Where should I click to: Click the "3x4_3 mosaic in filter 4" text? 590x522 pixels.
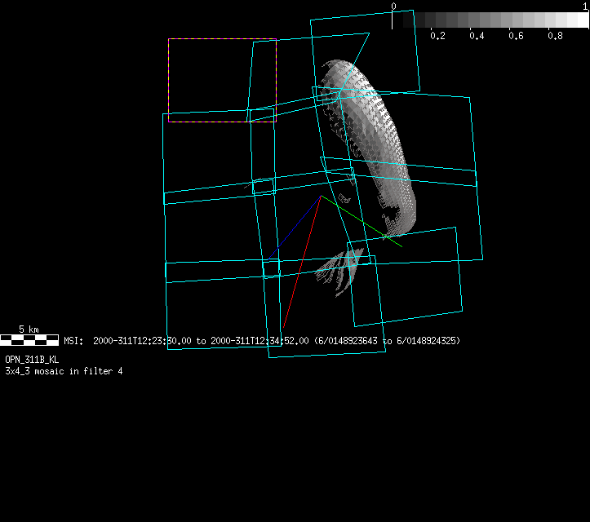(x=64, y=371)
